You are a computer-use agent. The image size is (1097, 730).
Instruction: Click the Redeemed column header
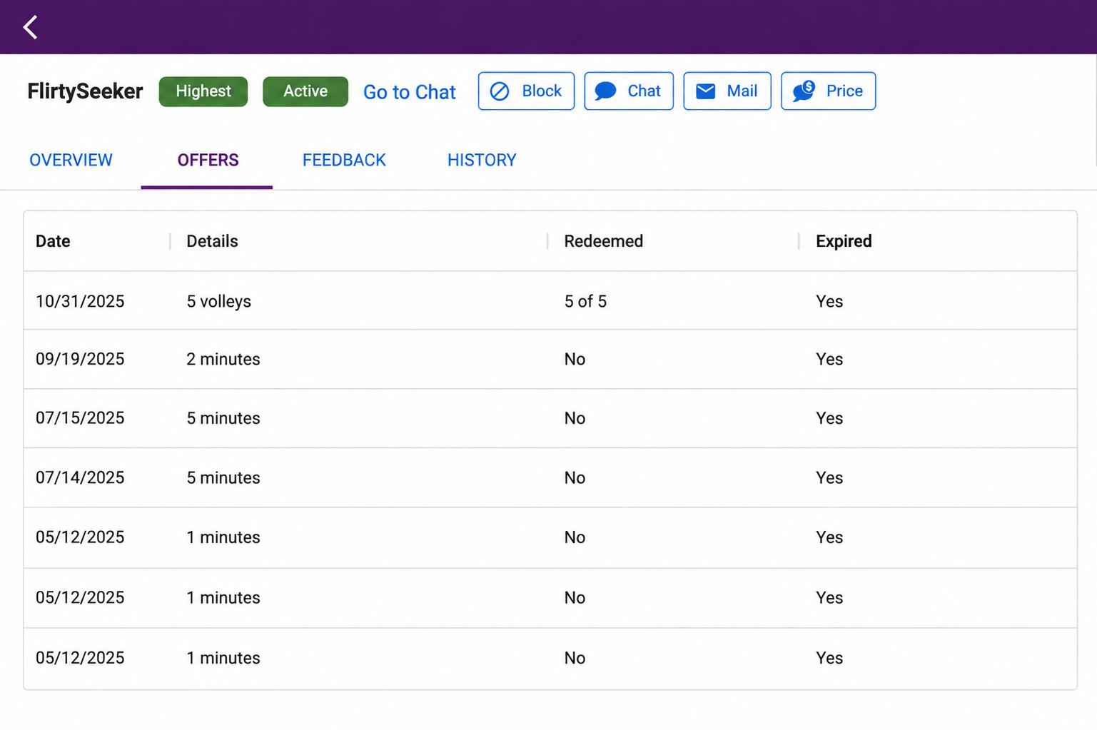coord(604,241)
